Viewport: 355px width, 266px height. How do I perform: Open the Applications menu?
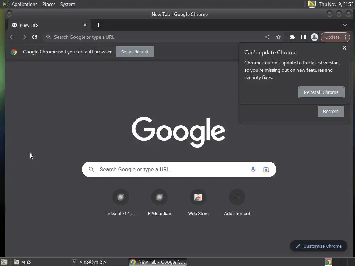click(25, 4)
